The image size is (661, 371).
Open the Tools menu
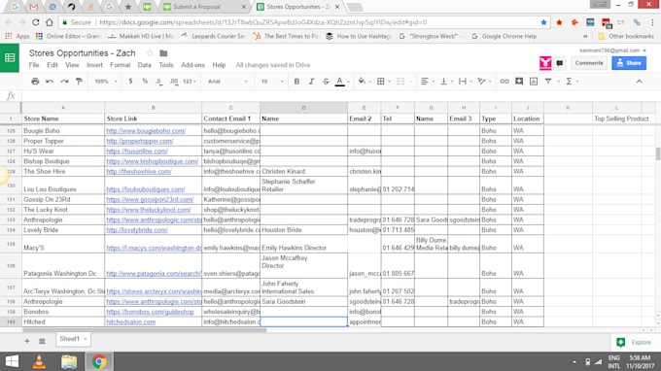coord(166,65)
